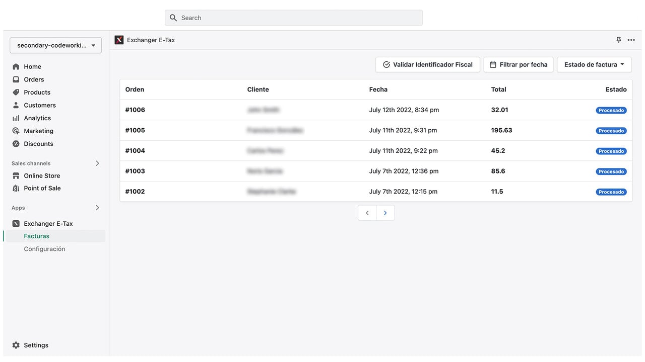The height and width of the screenshot is (362, 645).
Task: Click the Home icon in the sidebar
Action: (x=16, y=66)
